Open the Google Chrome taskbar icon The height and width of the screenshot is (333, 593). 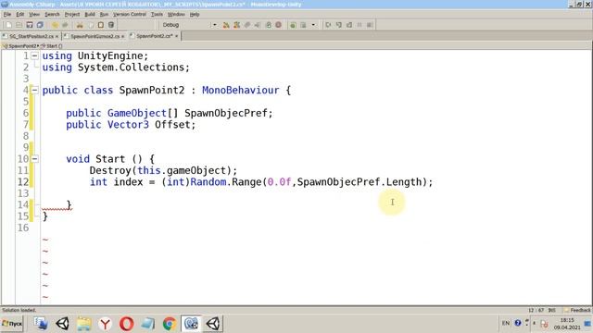click(x=170, y=324)
